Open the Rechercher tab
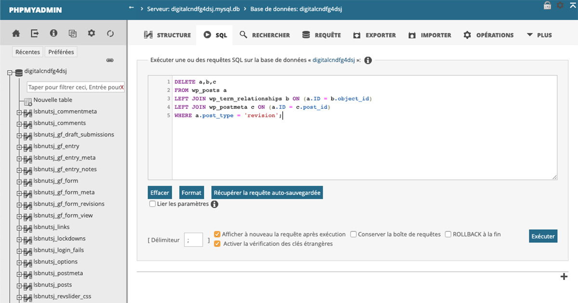Image resolution: width=578 pixels, height=303 pixels. pos(264,35)
